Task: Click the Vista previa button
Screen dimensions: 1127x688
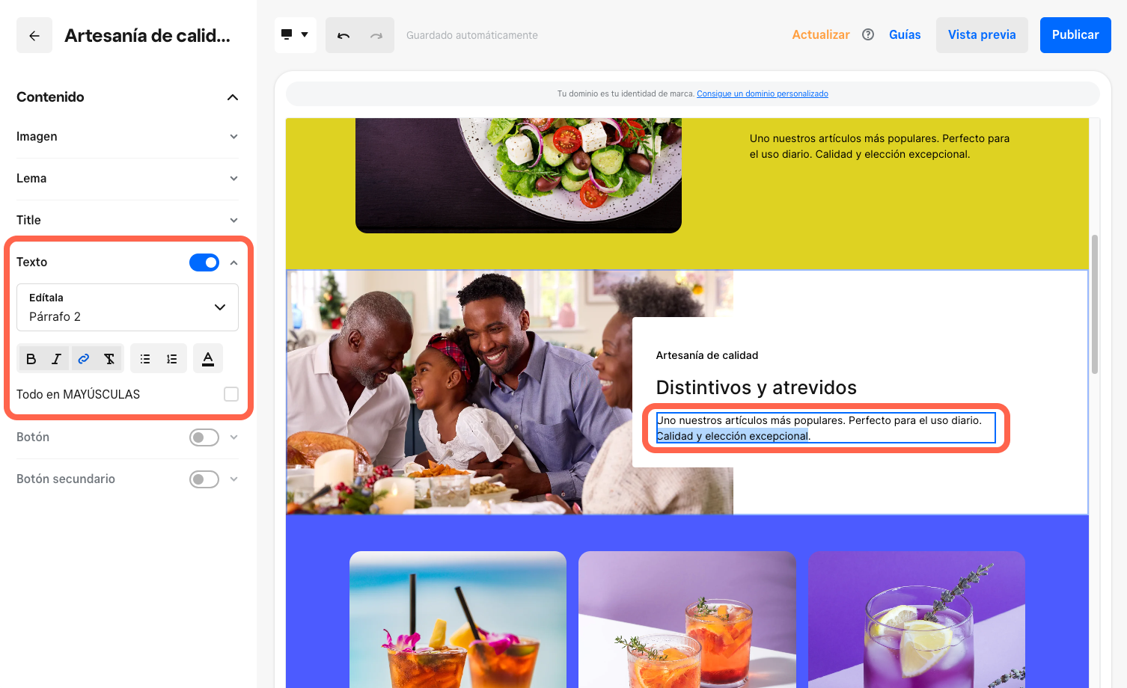Action: (x=982, y=35)
